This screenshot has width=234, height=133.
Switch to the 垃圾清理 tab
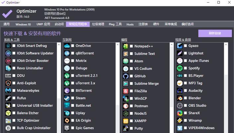(98, 24)
